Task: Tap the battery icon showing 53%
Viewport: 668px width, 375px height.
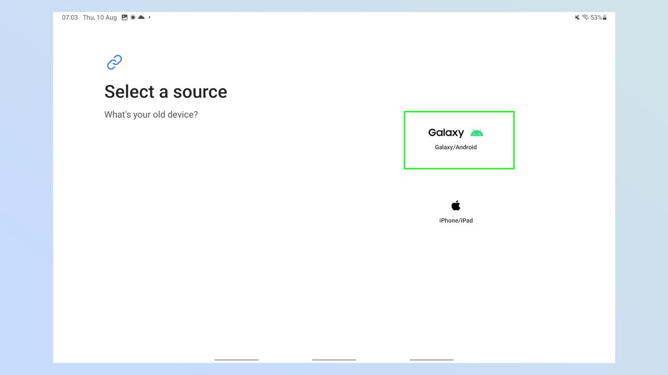Action: click(605, 17)
